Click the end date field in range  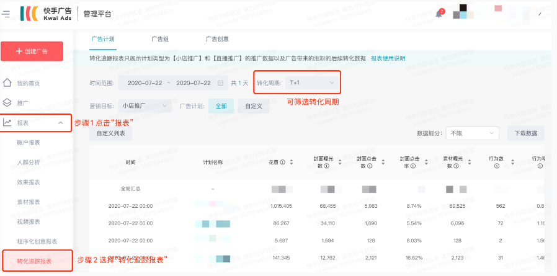click(x=194, y=82)
